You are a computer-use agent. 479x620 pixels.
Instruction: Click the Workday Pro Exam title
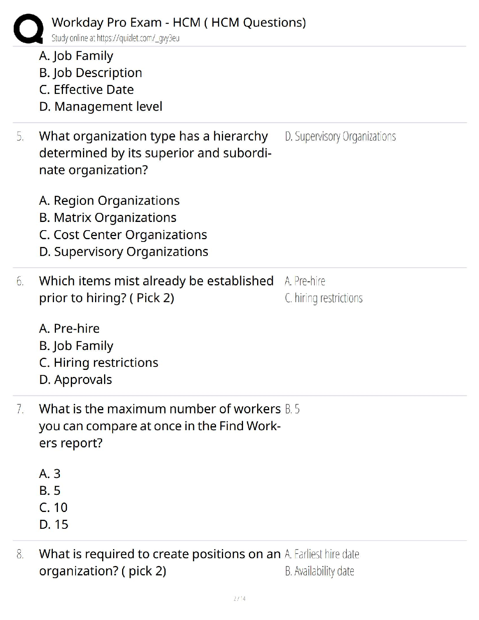pos(178,22)
